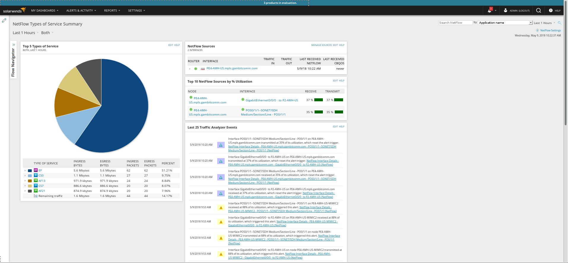Click the admin user icon
The height and width of the screenshot is (263, 568).
505,10
